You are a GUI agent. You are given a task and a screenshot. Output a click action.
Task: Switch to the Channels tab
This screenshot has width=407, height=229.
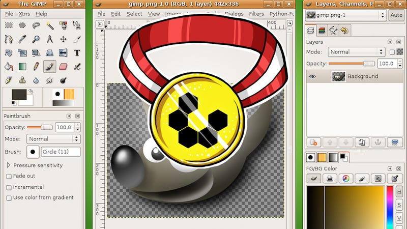point(322,31)
